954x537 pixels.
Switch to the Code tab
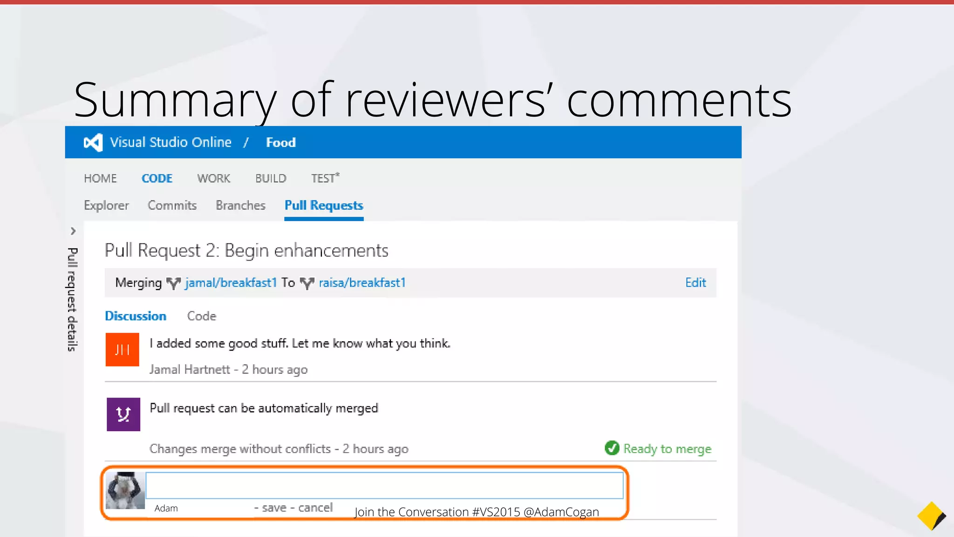pos(202,316)
